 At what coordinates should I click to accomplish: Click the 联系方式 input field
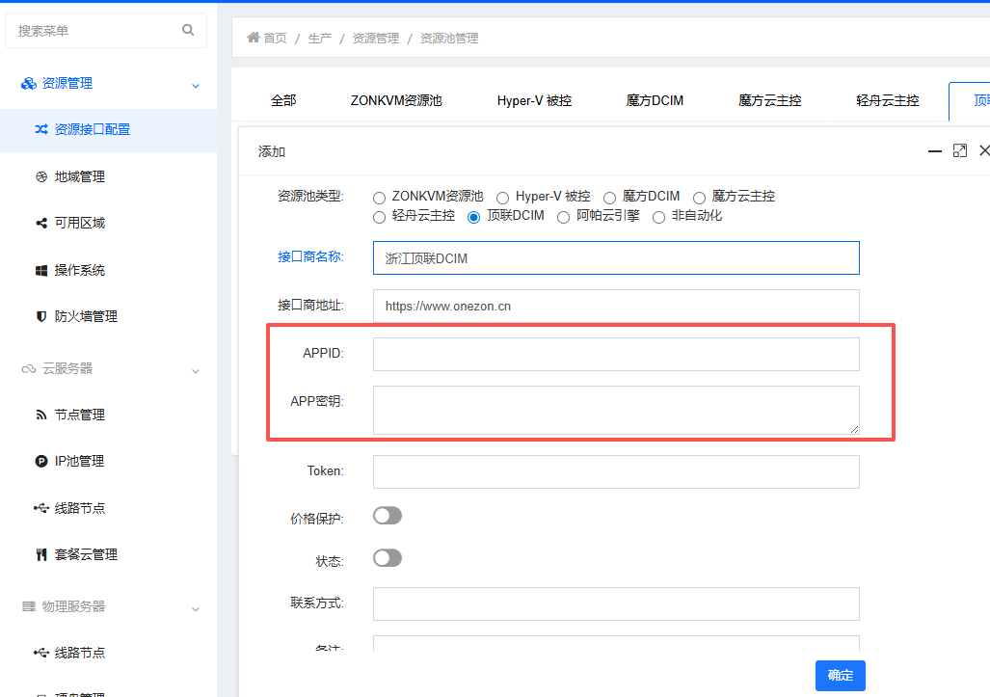click(616, 603)
